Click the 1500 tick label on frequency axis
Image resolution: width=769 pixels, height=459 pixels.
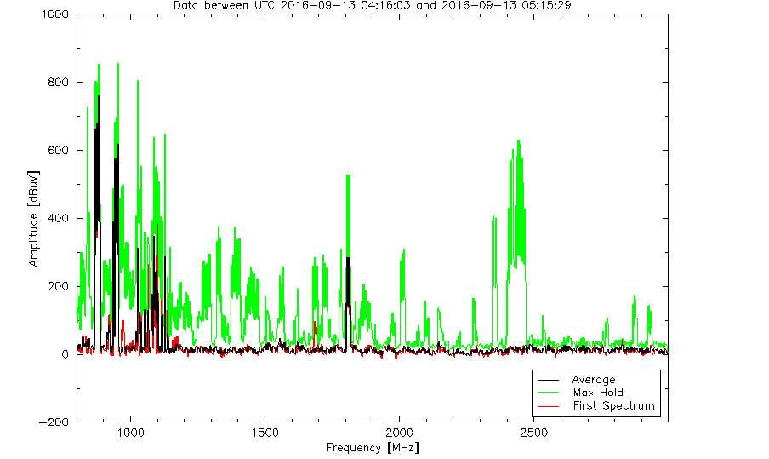point(265,433)
